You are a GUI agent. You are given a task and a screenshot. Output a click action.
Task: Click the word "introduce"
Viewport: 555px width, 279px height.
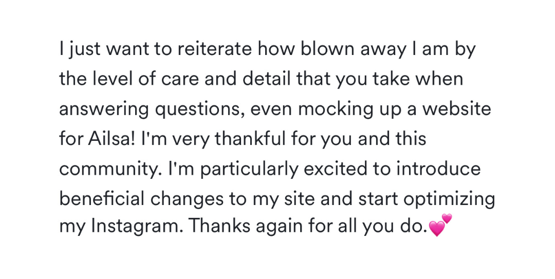[438, 169]
